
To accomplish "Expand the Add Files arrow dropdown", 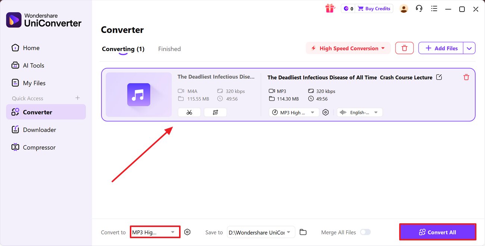I will pos(469,48).
